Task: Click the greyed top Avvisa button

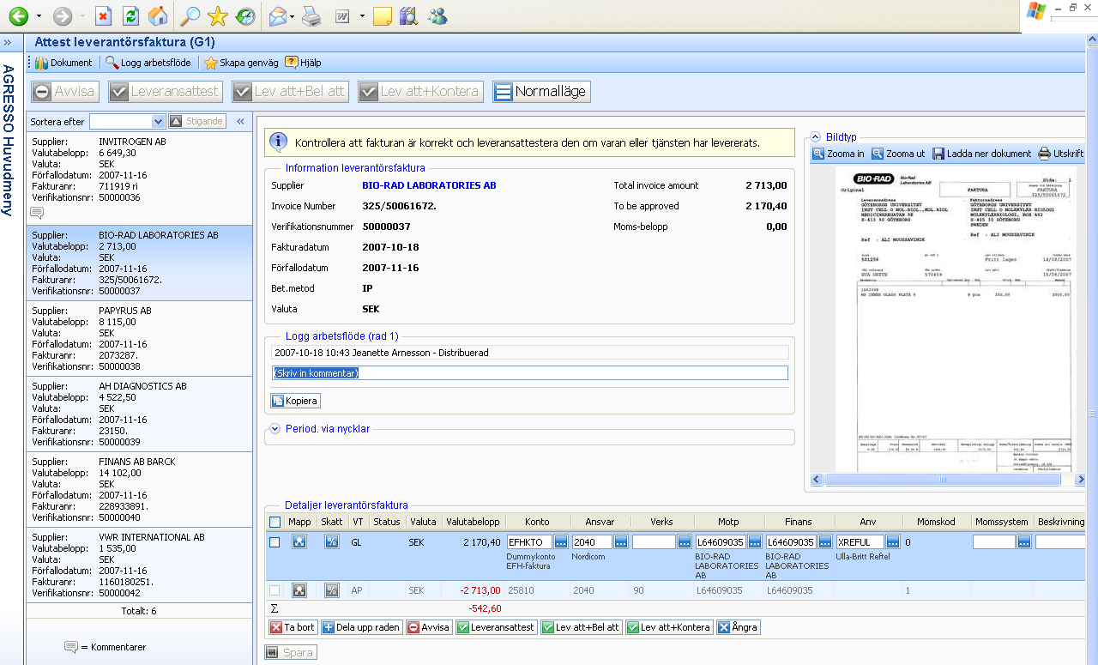Action: (x=65, y=92)
